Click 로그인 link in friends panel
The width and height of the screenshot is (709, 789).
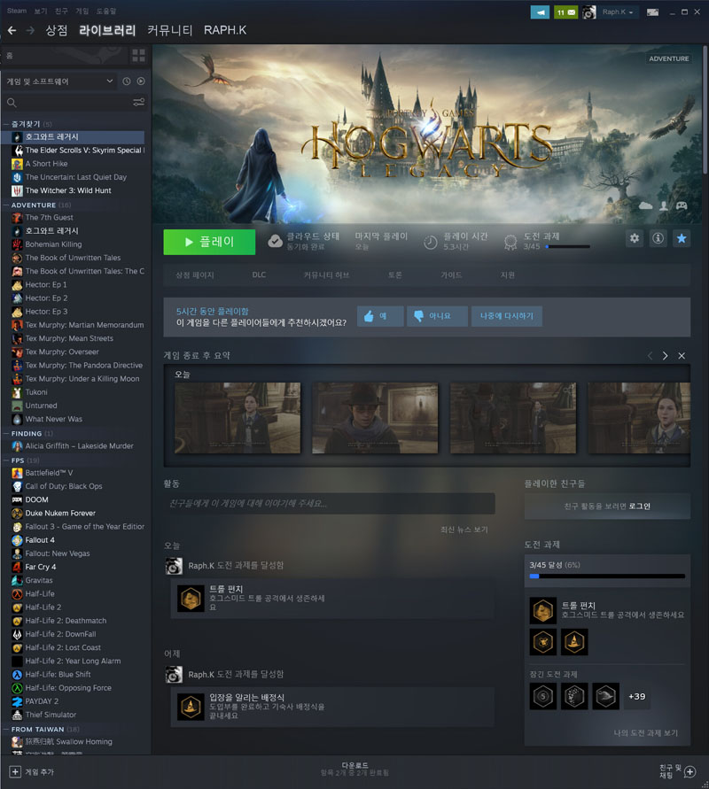(x=639, y=507)
